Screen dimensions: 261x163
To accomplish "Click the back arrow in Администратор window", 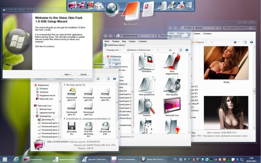I will 106,36.
